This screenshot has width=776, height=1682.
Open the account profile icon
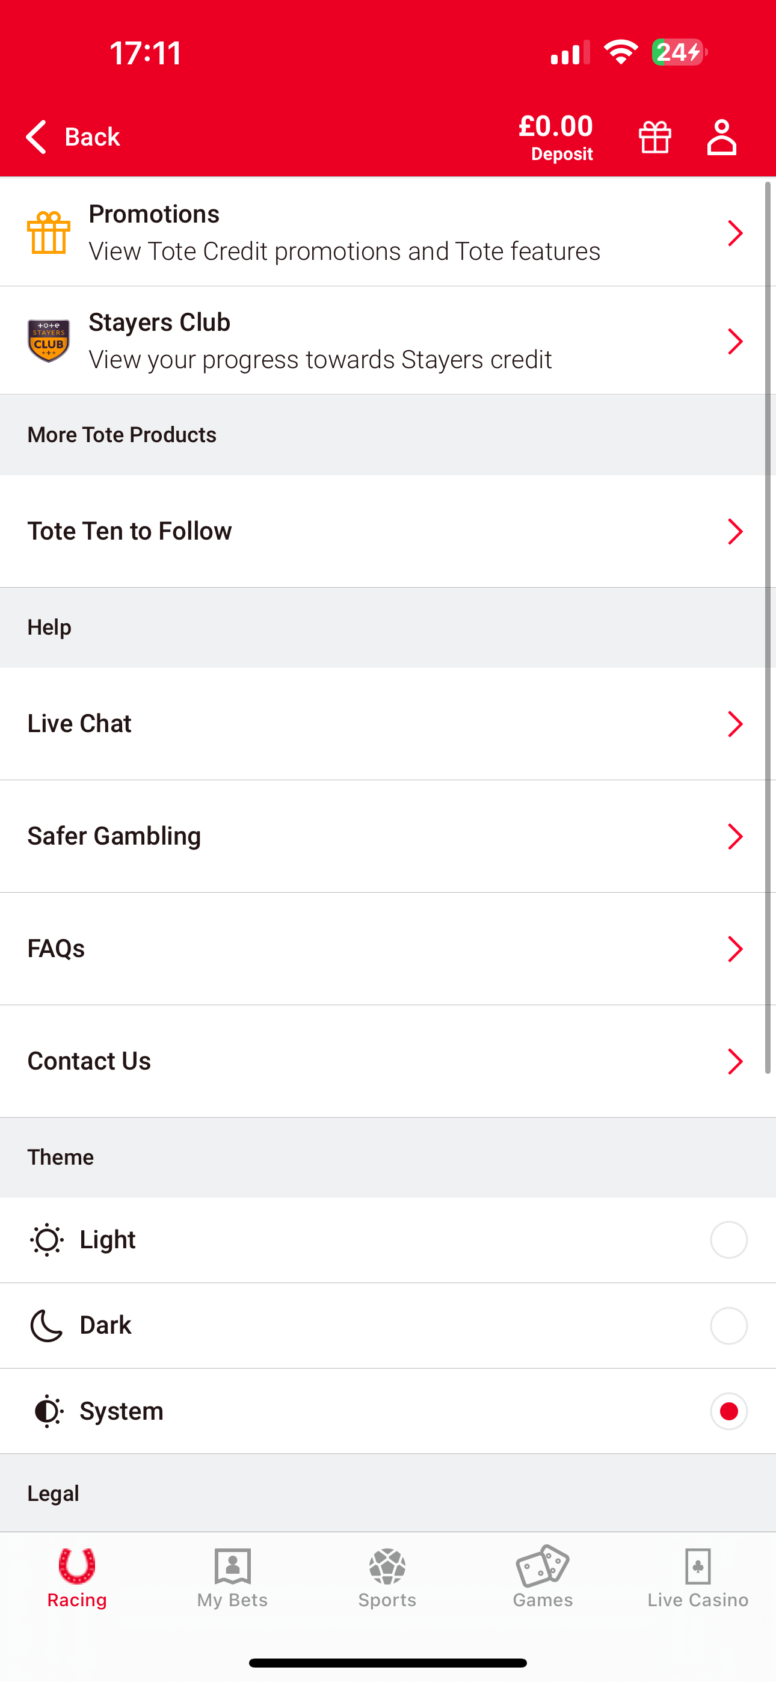721,137
